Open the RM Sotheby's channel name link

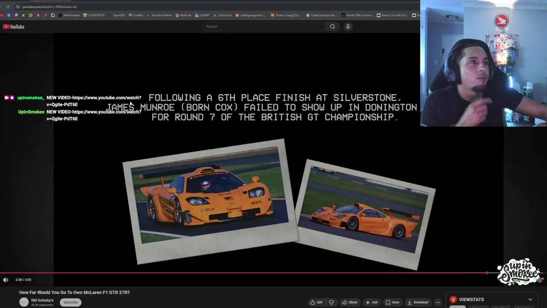(x=42, y=300)
